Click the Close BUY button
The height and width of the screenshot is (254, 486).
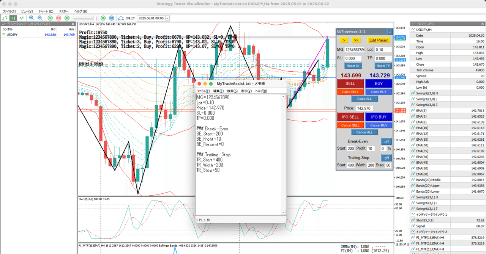(379, 92)
